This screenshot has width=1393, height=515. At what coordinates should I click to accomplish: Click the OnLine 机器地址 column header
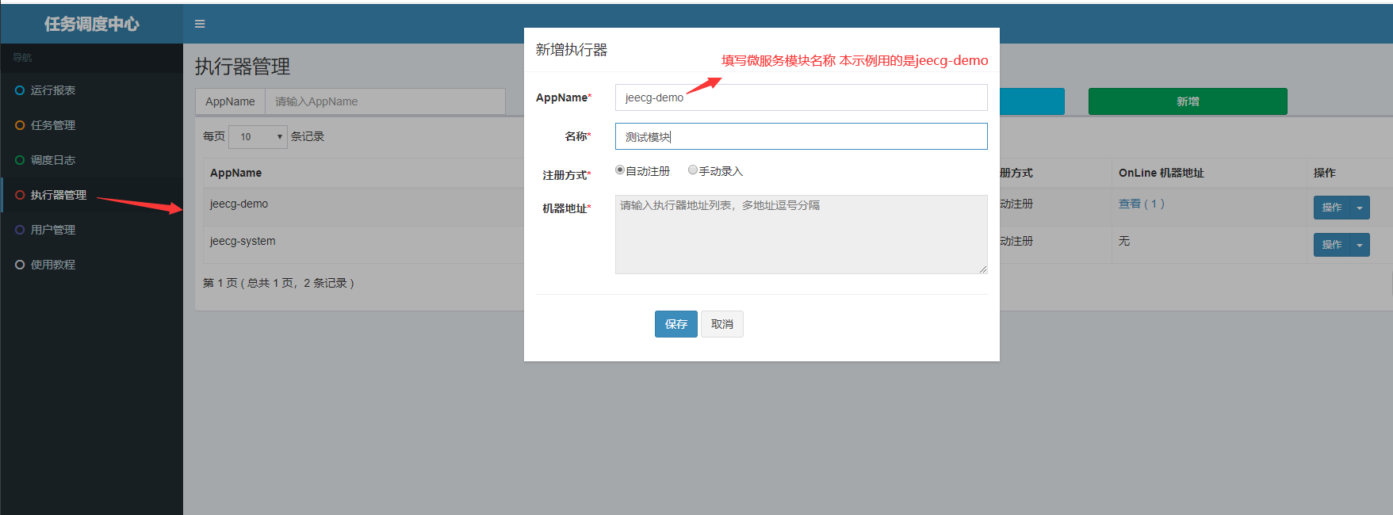(x=1161, y=173)
